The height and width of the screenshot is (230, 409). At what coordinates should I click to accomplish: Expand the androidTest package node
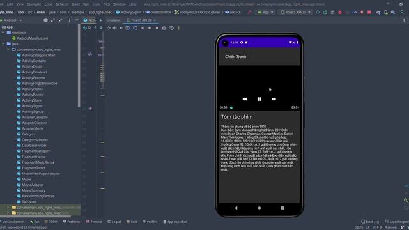(8, 207)
